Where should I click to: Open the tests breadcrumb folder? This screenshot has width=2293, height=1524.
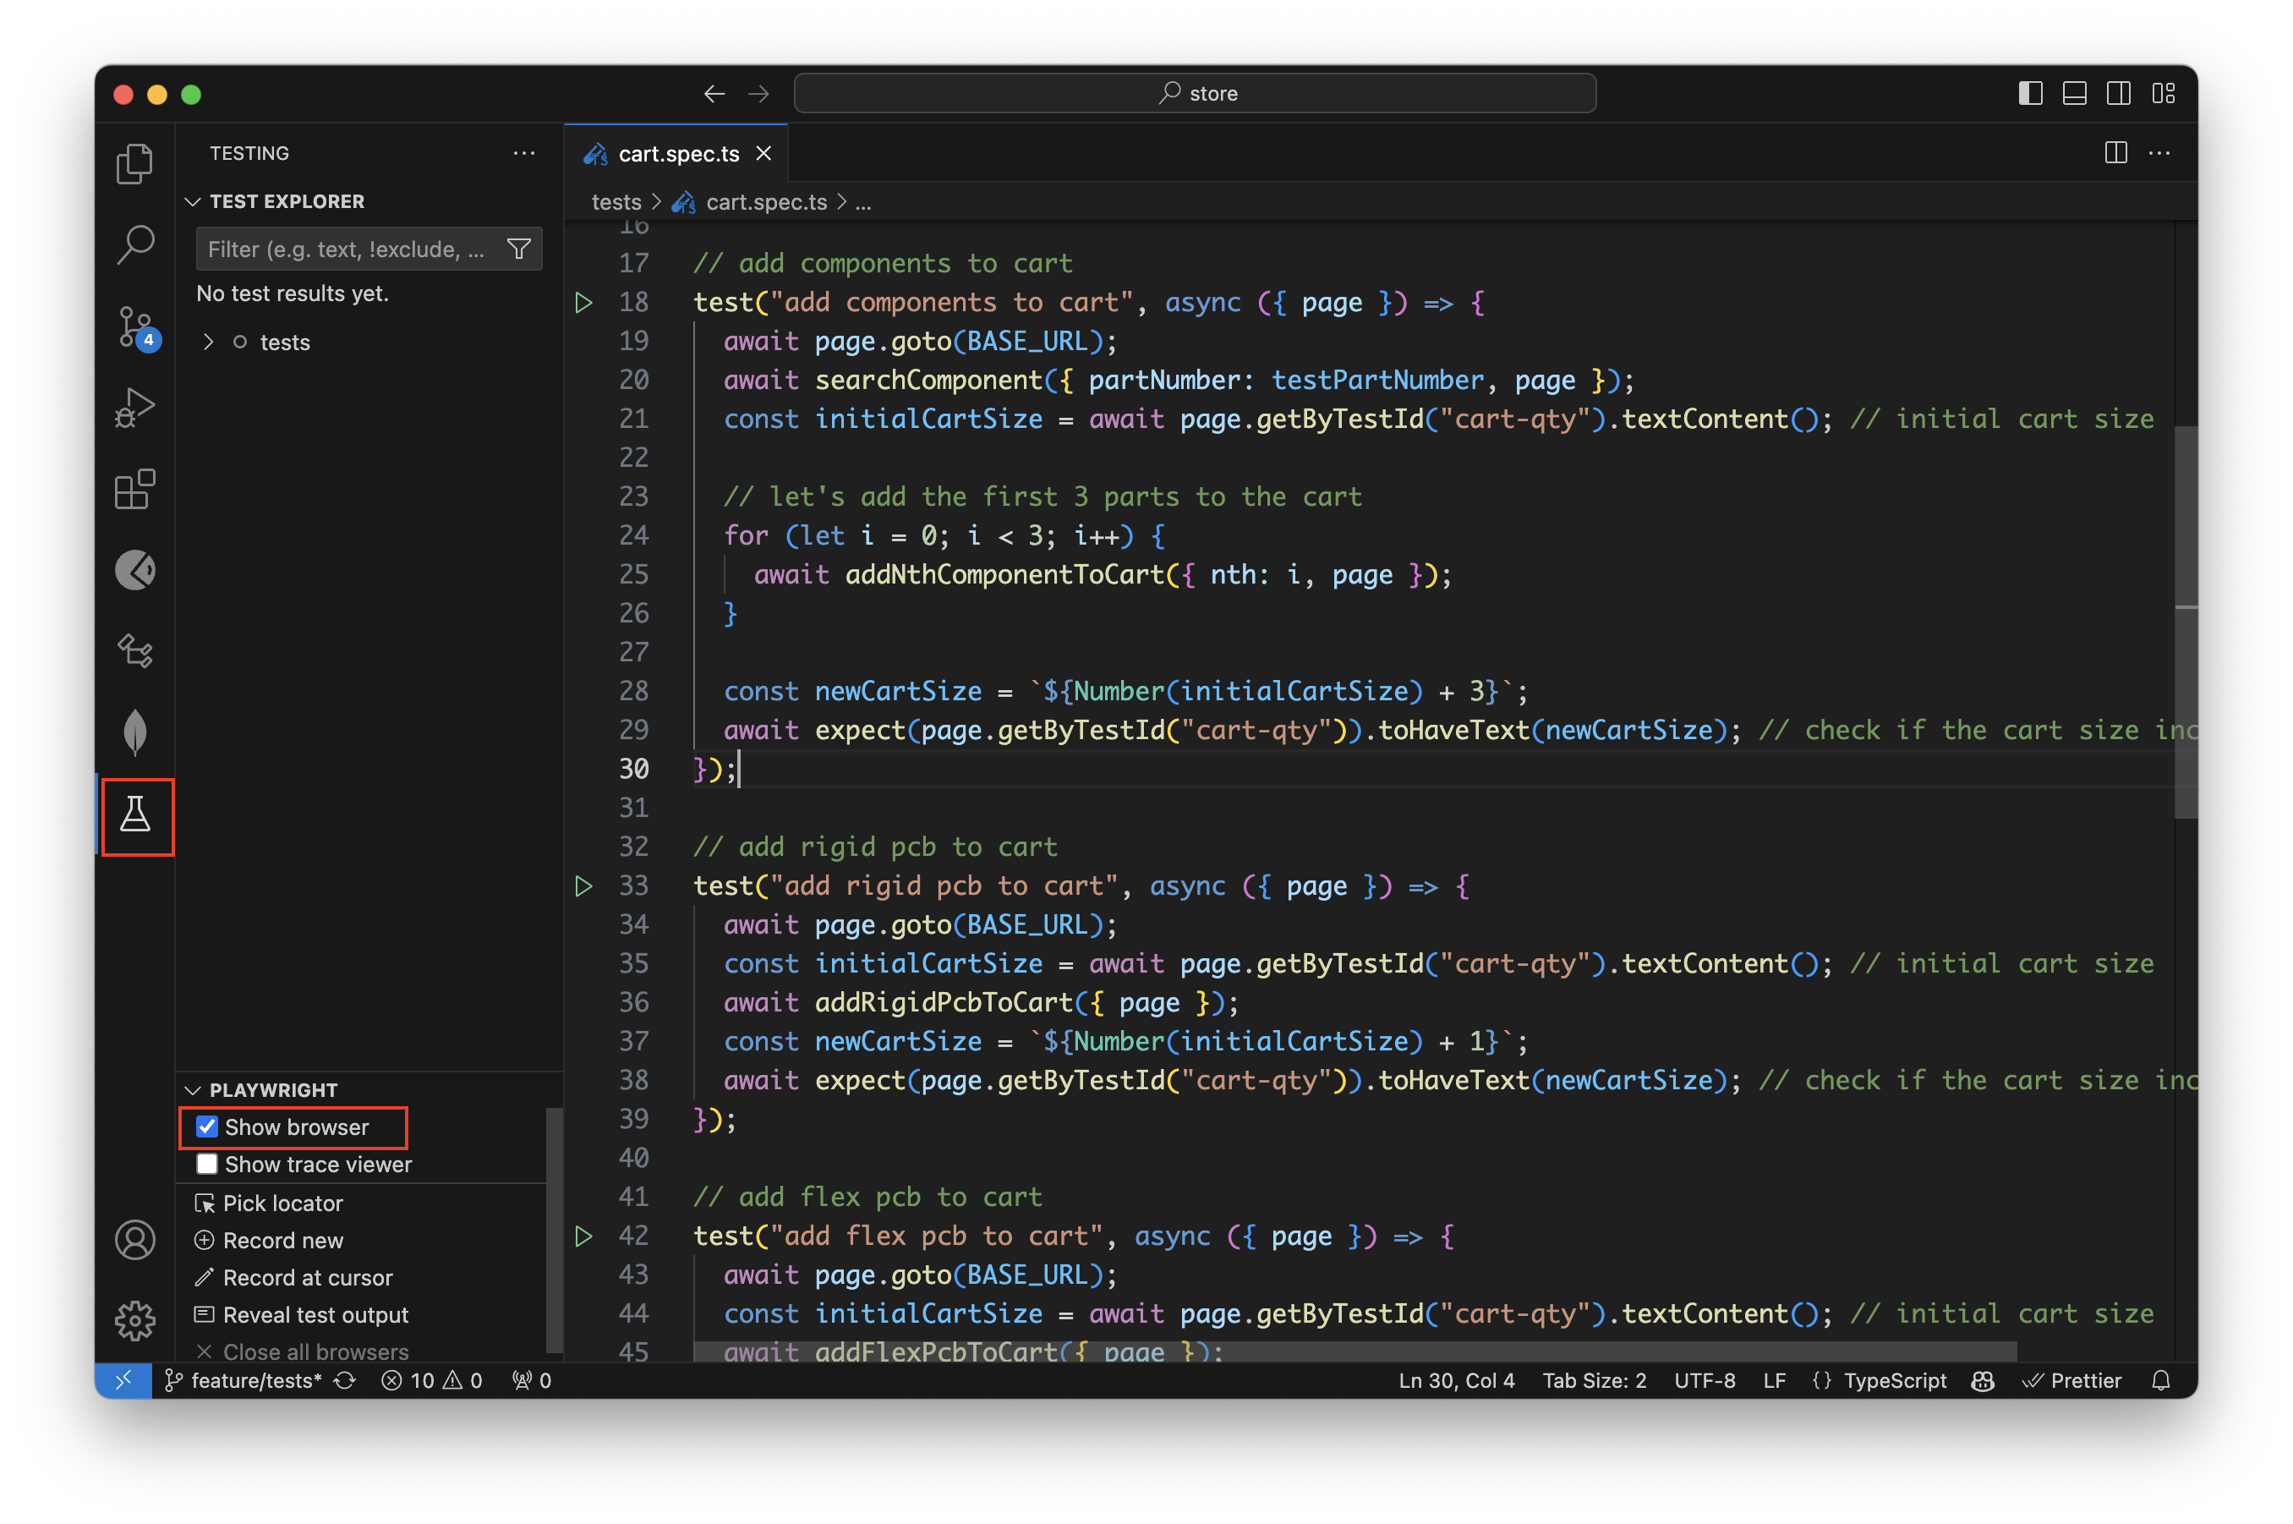click(x=616, y=202)
